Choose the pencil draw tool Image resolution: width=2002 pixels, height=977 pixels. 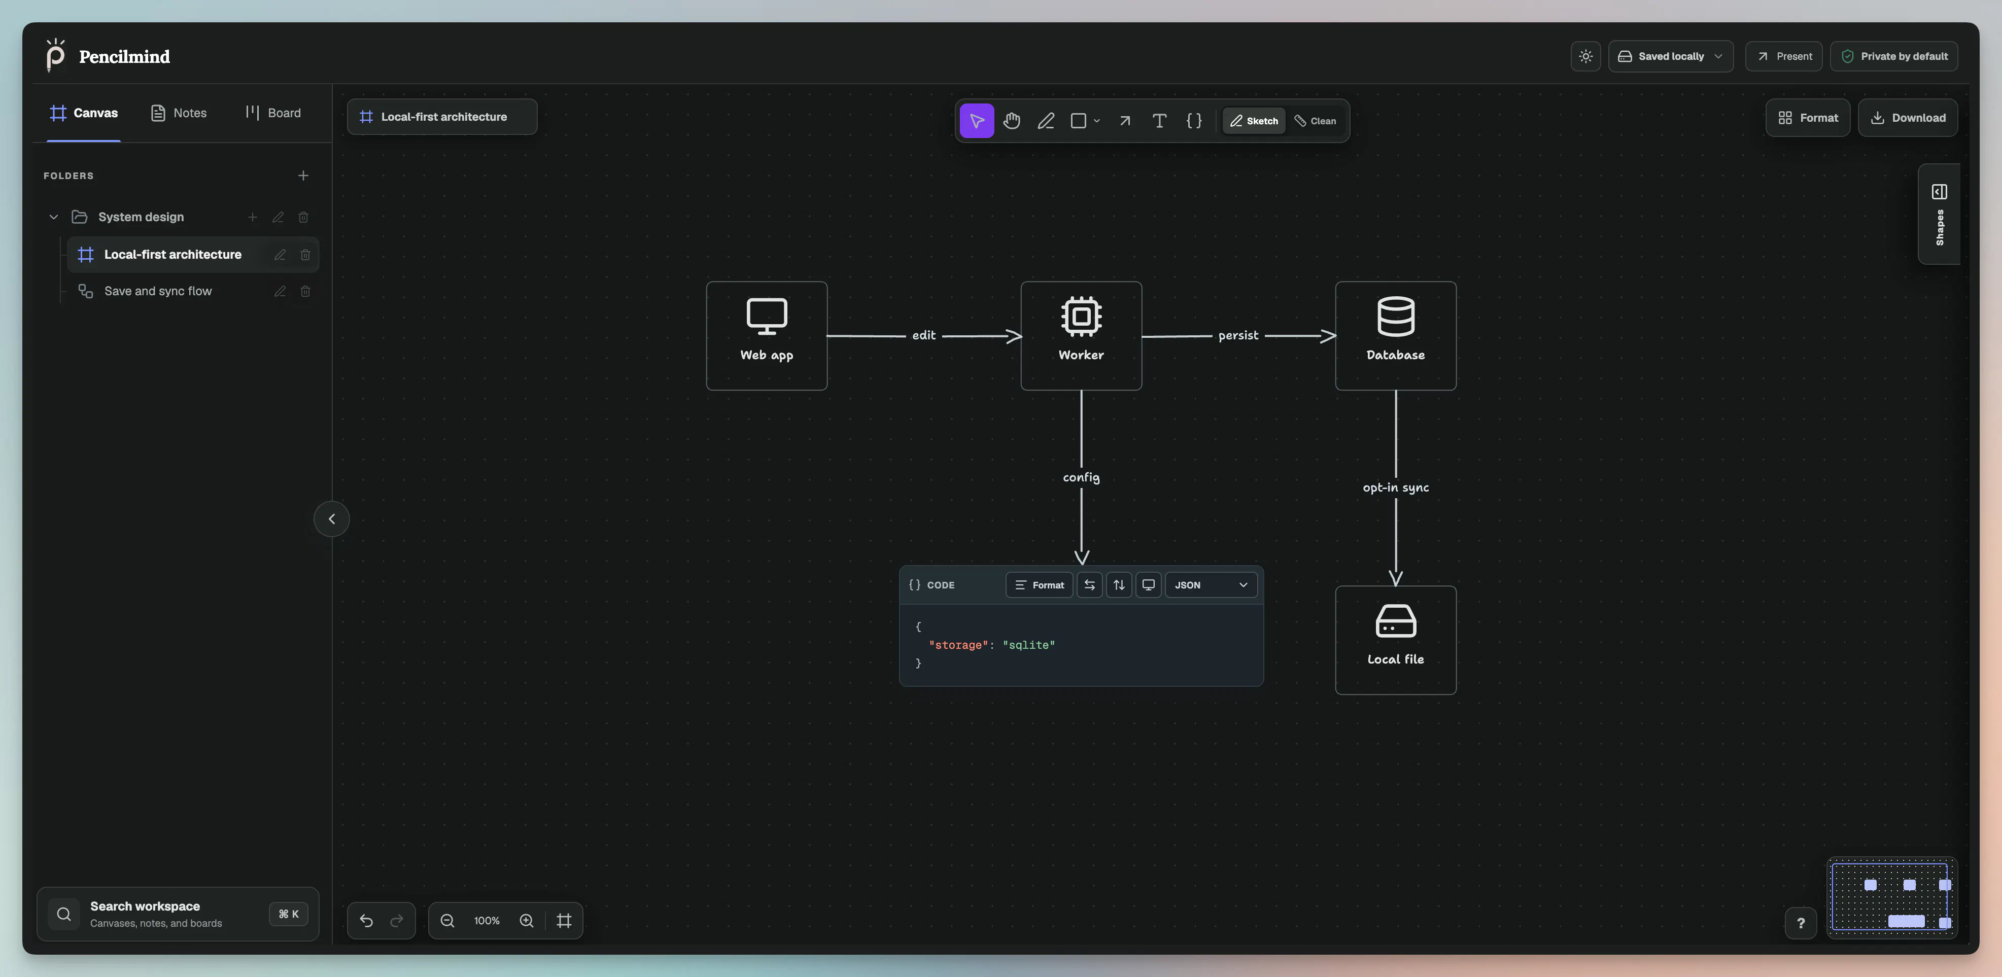click(x=1046, y=120)
